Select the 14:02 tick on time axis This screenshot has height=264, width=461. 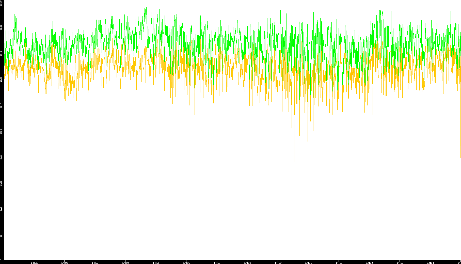[65, 263]
